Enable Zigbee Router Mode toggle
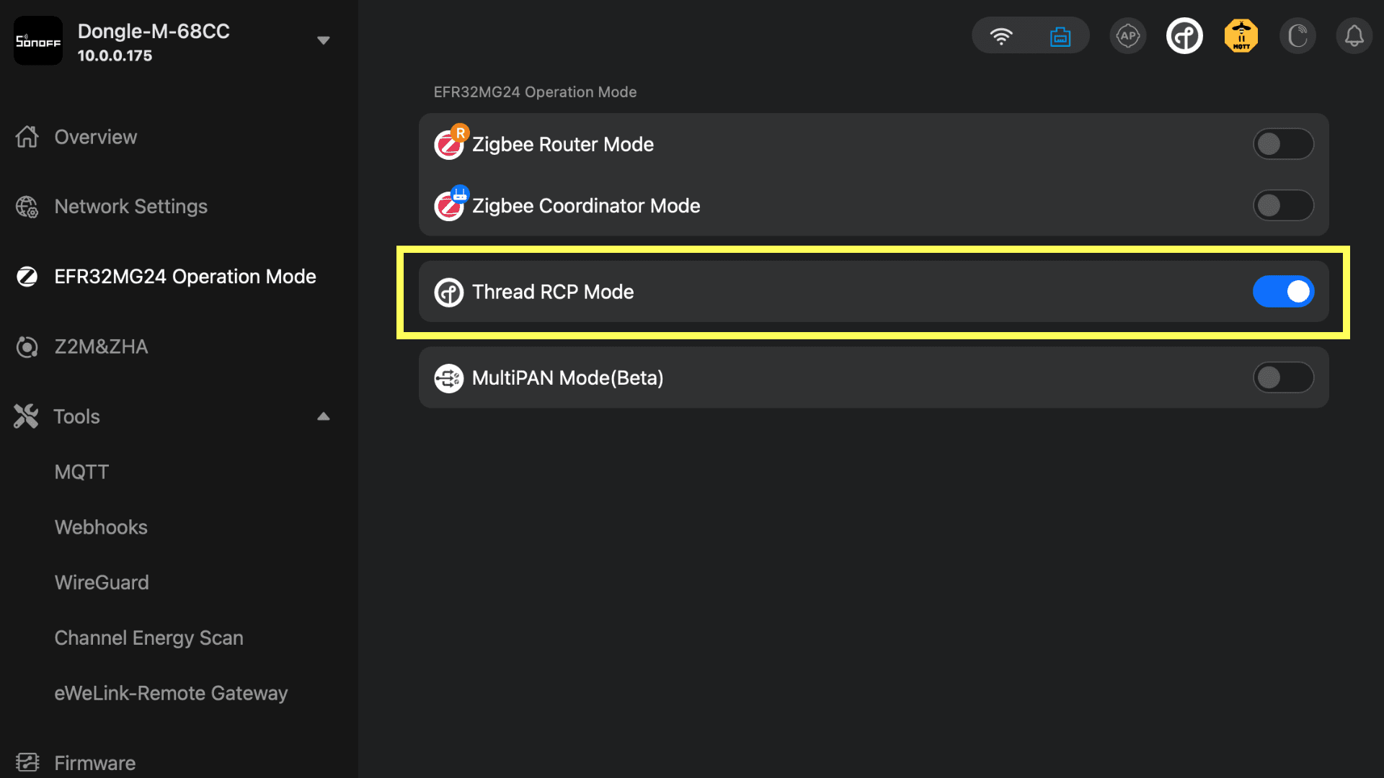Screen dimensions: 1384x778 coord(1283,144)
